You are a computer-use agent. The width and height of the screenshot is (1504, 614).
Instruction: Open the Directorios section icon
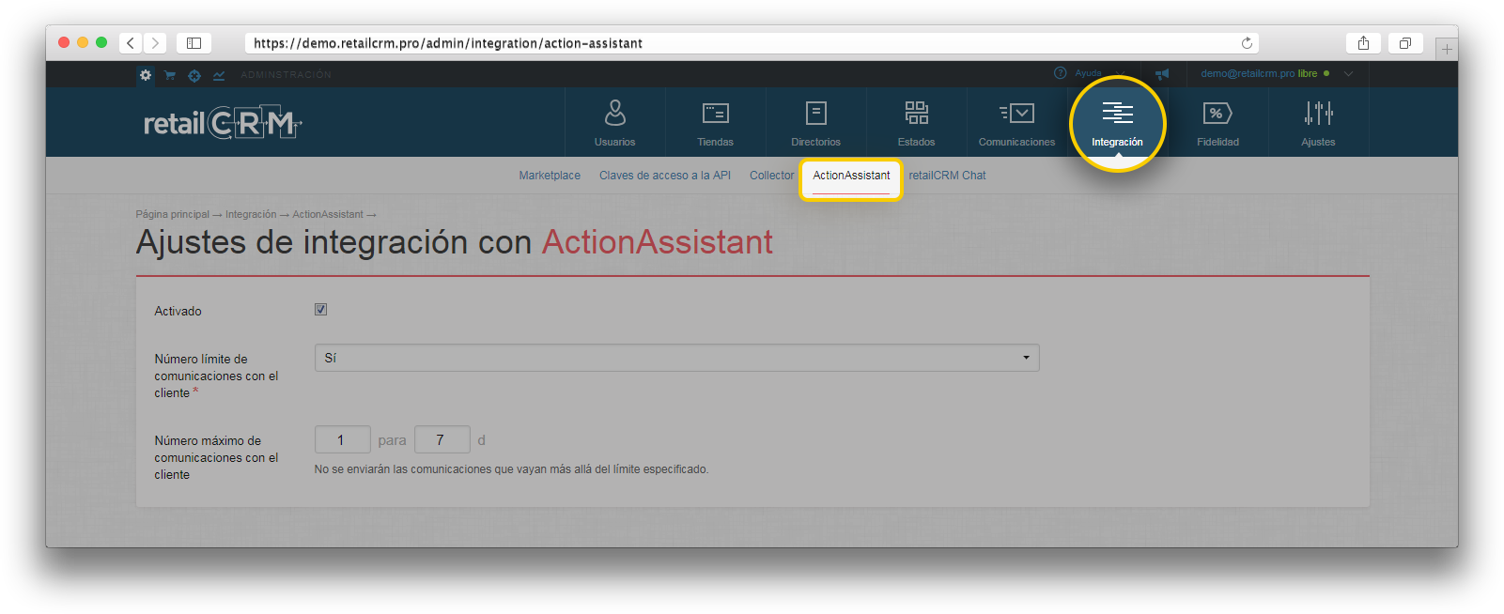pos(816,114)
